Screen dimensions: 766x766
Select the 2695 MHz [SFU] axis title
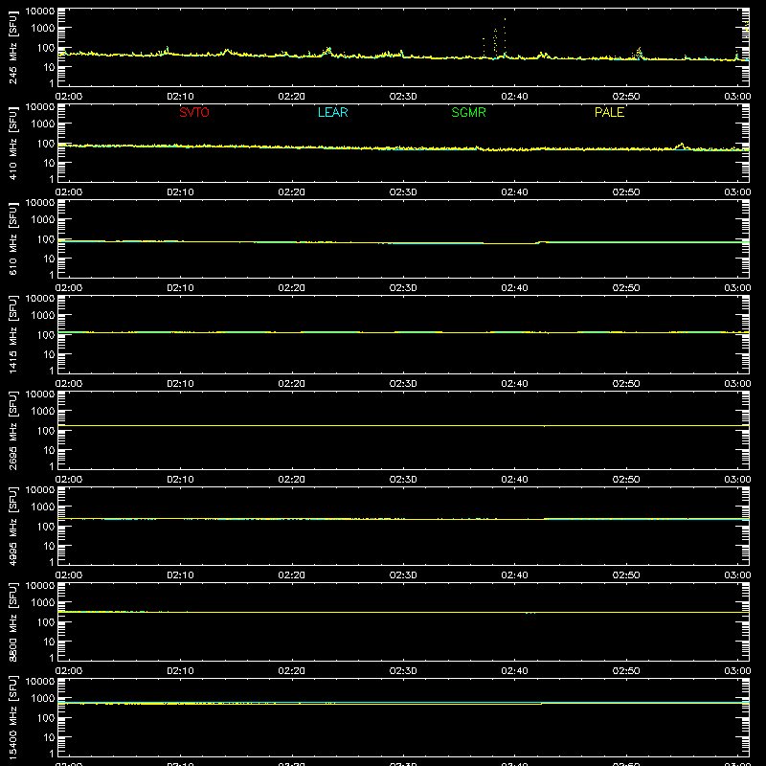[x=12, y=430]
